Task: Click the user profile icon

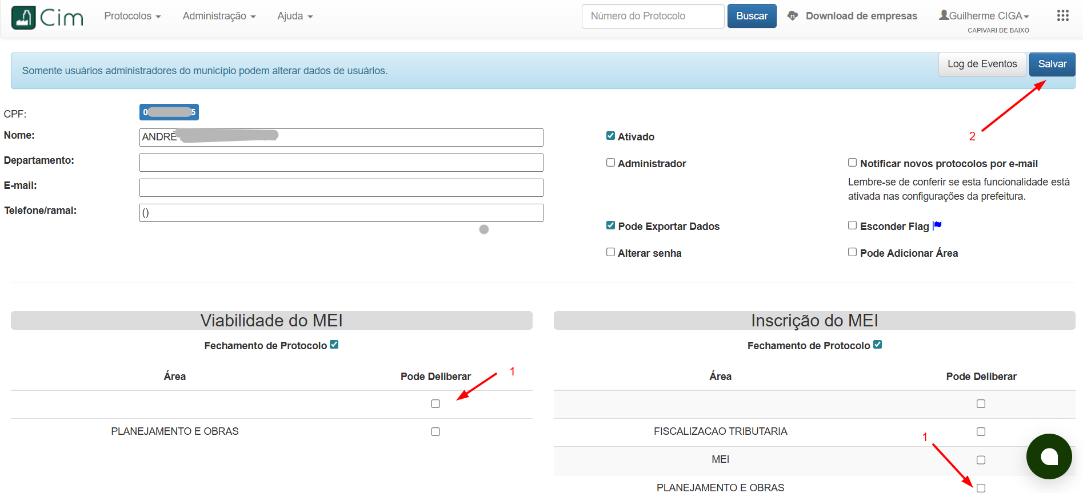Action: [944, 15]
